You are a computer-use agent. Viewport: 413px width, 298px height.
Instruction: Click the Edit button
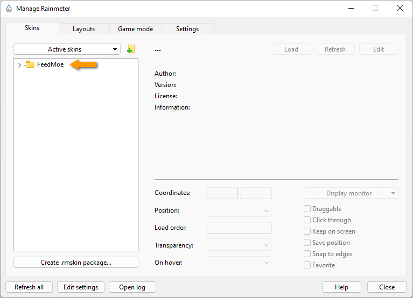click(x=379, y=49)
